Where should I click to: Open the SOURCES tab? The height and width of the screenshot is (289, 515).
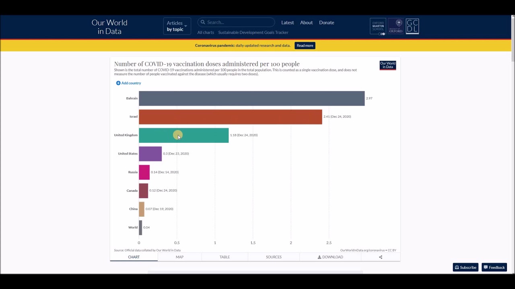(274, 257)
